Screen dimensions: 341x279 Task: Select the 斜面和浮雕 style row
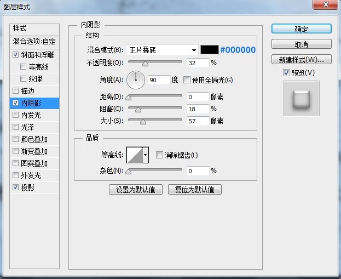tap(34, 55)
